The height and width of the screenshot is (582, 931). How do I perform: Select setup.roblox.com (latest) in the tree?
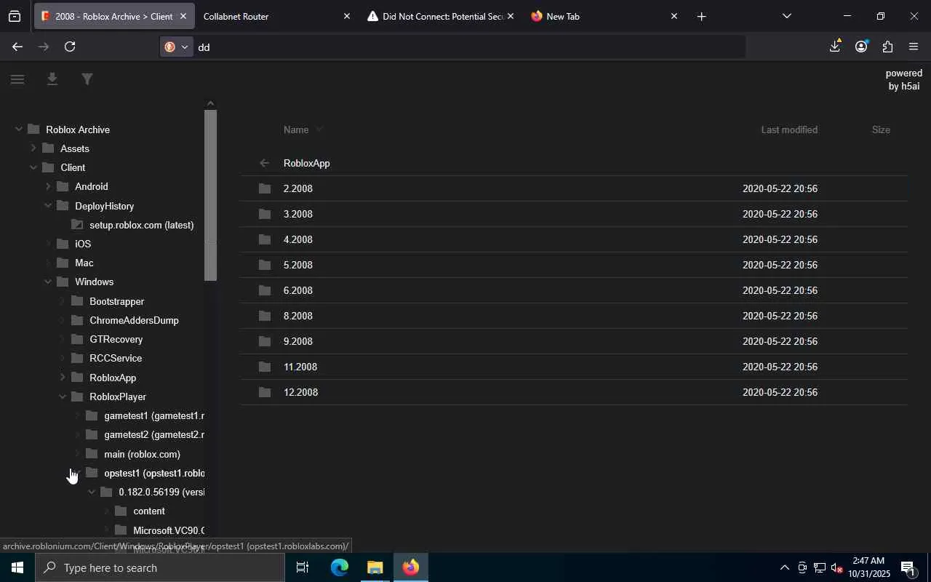pyautogui.click(x=141, y=225)
